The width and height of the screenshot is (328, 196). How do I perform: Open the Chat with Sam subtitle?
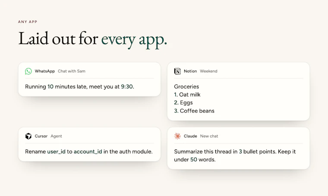72,71
